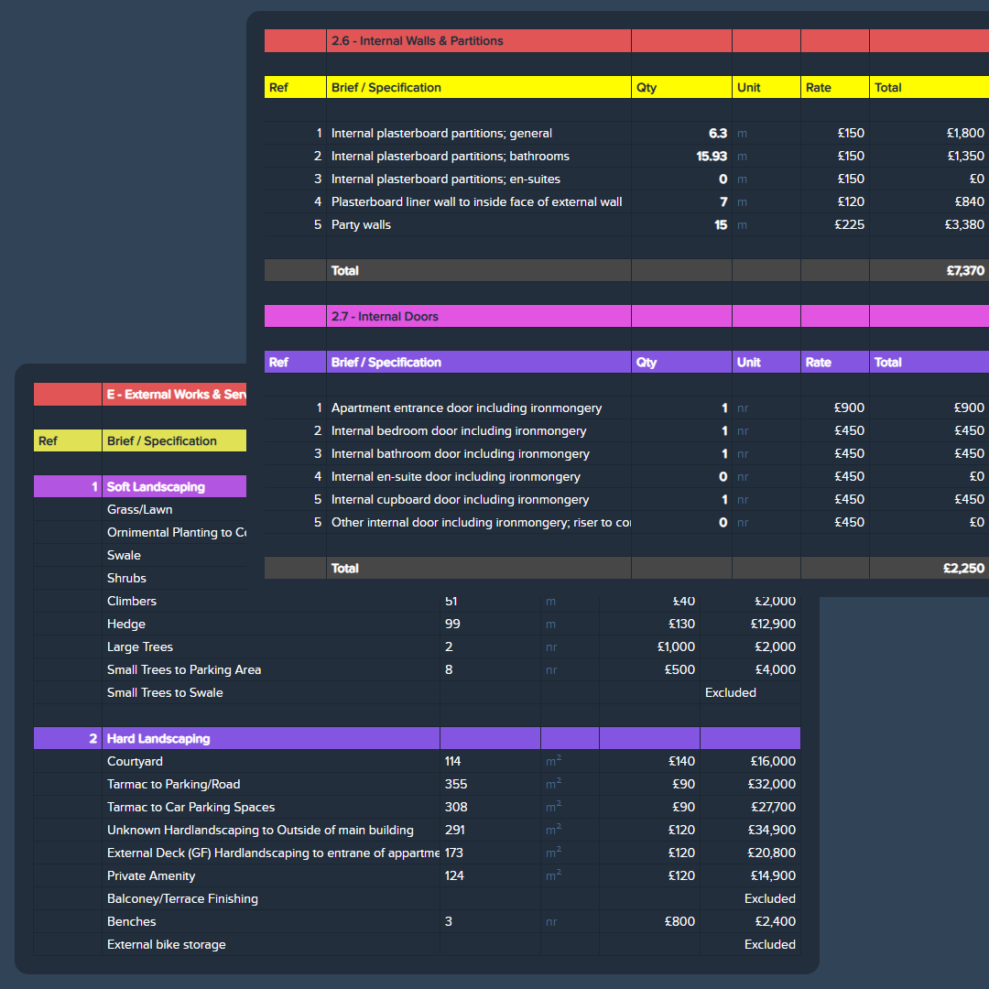The height and width of the screenshot is (989, 989).
Task: Select the 'Ornimental Planting' row in External Works
Action: point(177,532)
